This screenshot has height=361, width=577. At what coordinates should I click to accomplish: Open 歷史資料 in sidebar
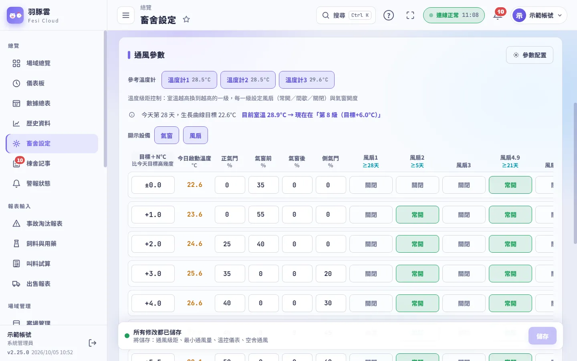52,124
